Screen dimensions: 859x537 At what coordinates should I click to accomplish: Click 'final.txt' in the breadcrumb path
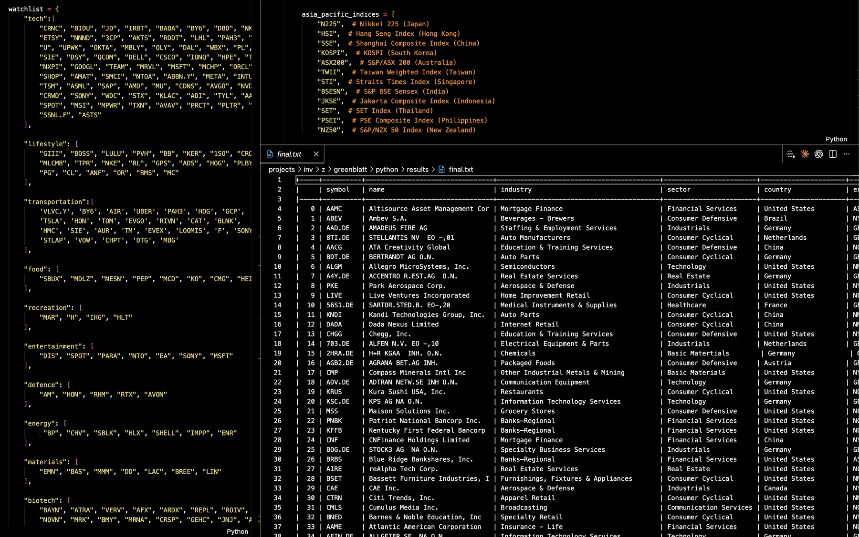tap(461, 169)
